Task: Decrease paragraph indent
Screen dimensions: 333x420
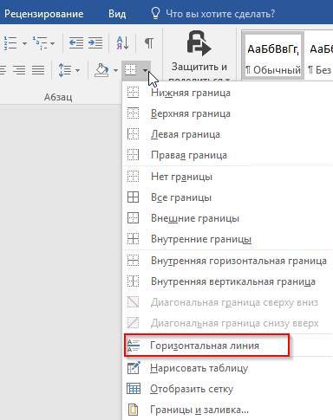Action: pyautogui.click(x=76, y=43)
